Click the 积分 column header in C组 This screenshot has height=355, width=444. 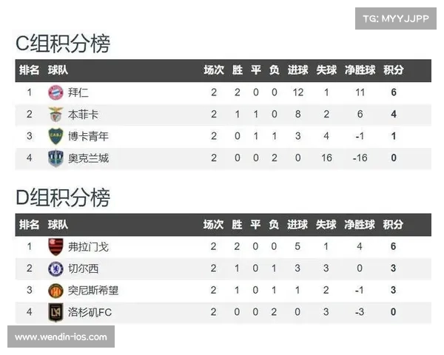point(394,70)
